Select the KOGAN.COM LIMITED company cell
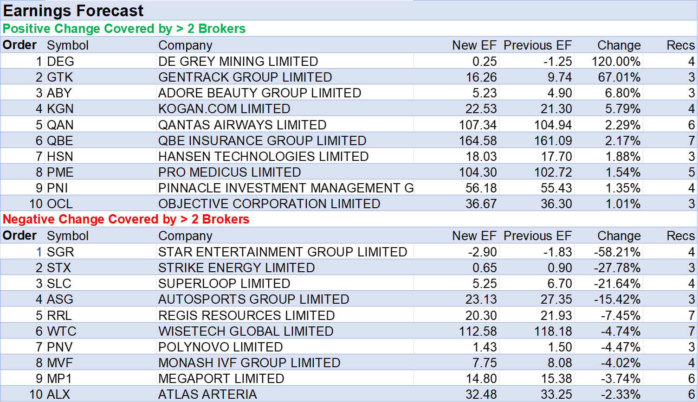The height and width of the screenshot is (402, 698). 224,108
